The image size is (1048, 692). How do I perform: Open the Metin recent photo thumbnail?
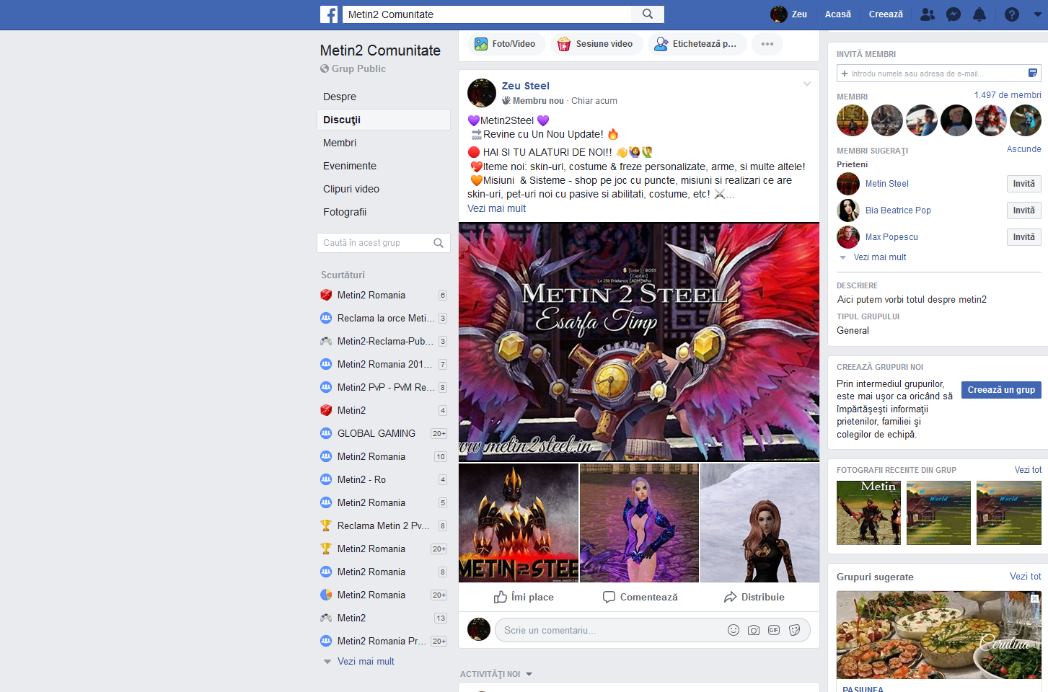(868, 513)
